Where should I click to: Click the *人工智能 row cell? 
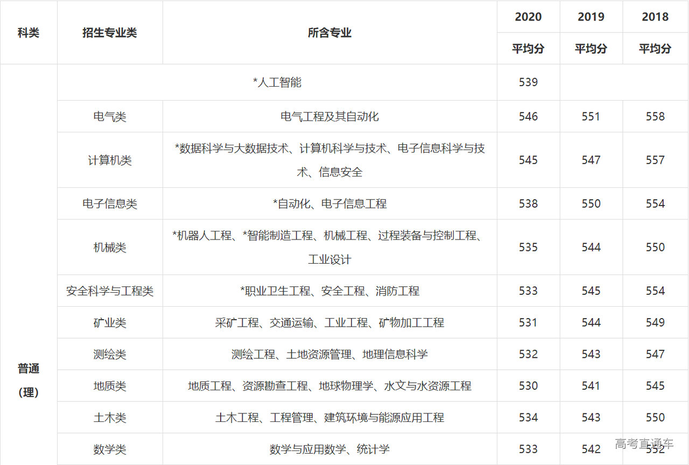tap(277, 82)
